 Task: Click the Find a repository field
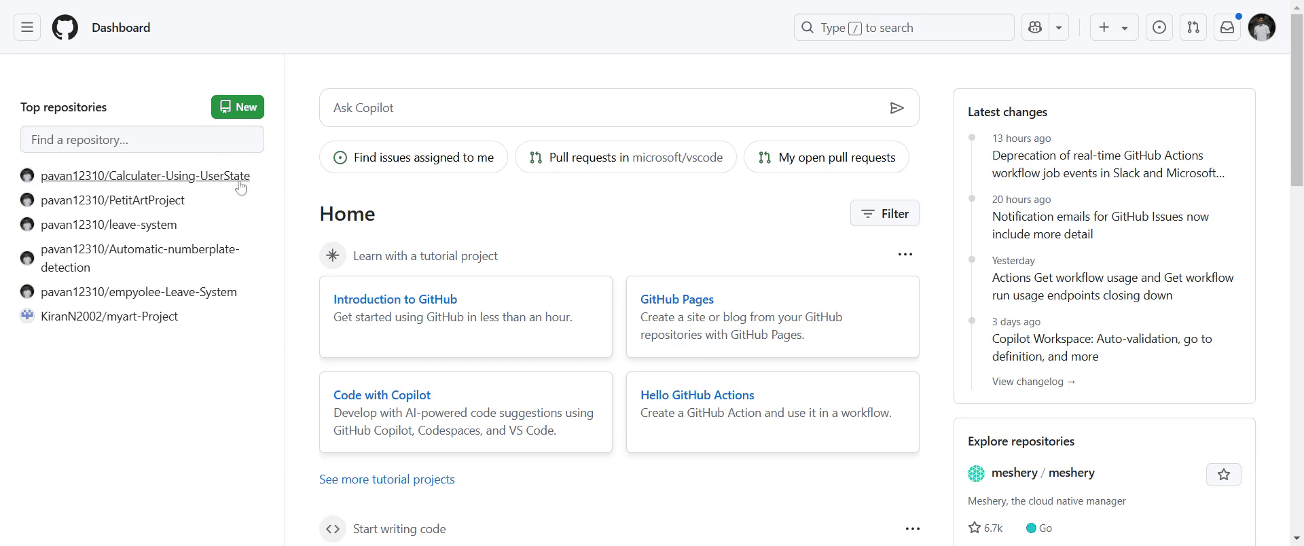142,140
